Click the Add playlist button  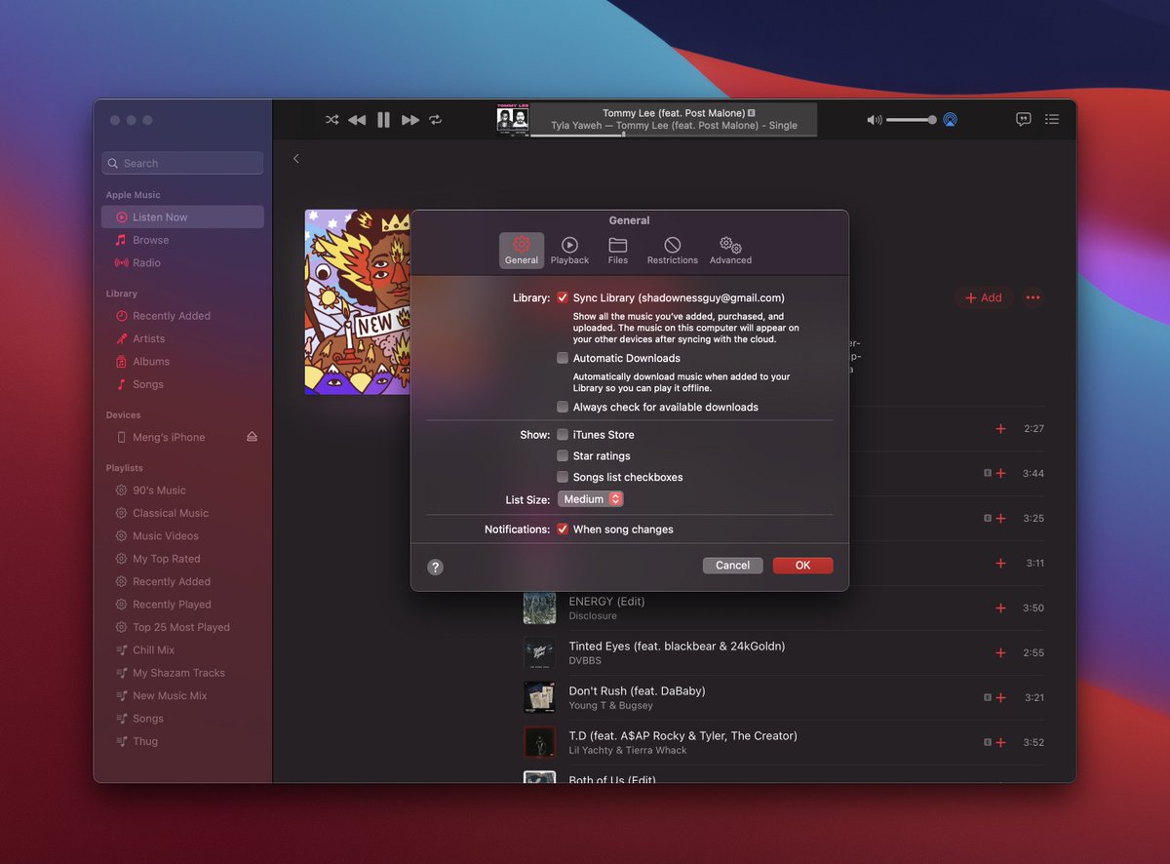click(984, 297)
